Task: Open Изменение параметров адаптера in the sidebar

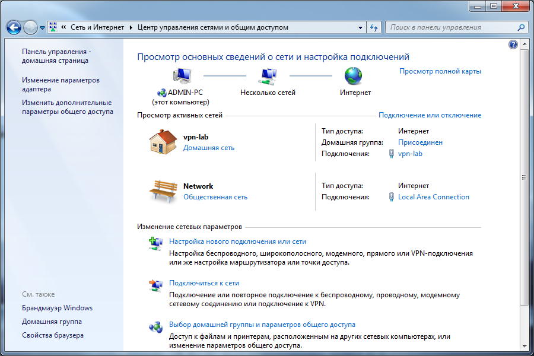Action: pos(61,84)
